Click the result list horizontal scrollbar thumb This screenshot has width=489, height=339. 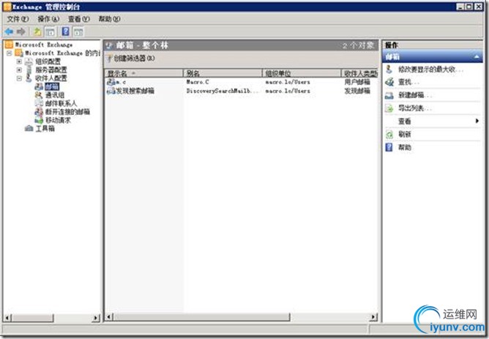coord(202,317)
